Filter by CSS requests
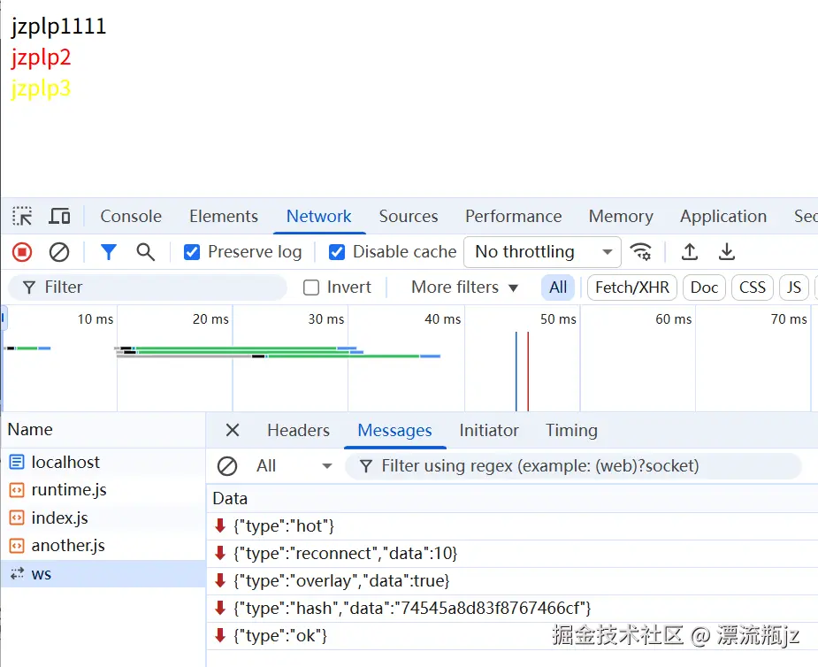Viewport: 818px width, 667px height. (x=753, y=287)
